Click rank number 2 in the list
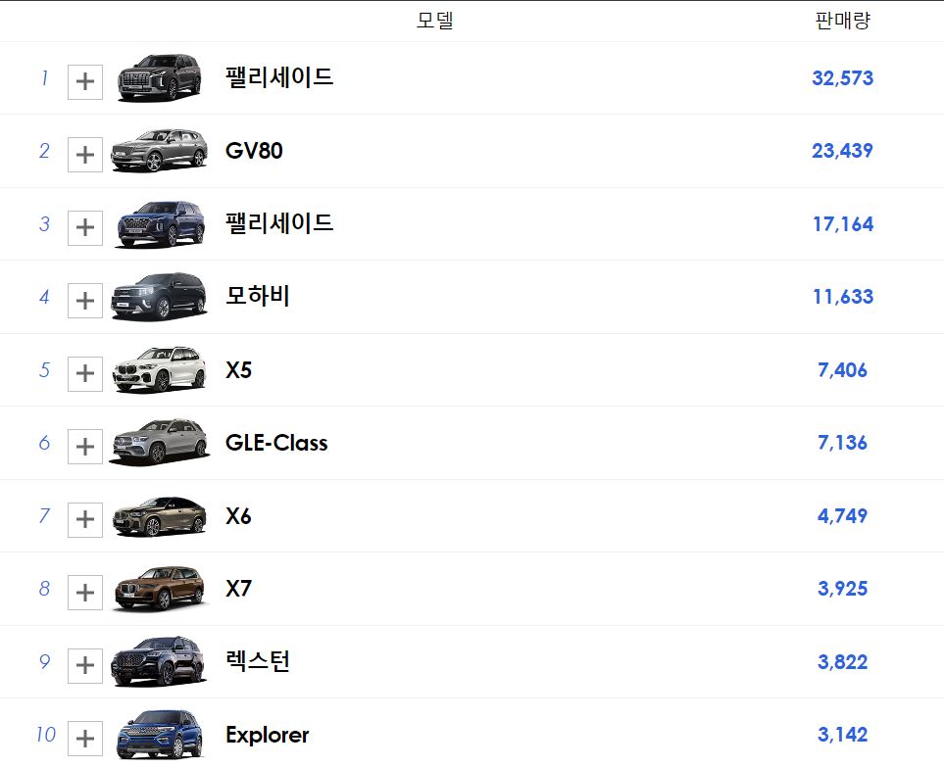The width and height of the screenshot is (944, 768). tap(44, 150)
